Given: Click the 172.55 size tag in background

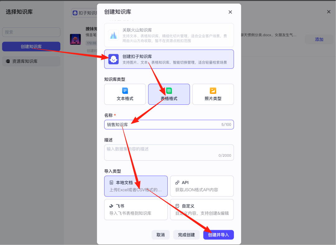Looking at the screenshot, I should coord(91,43).
